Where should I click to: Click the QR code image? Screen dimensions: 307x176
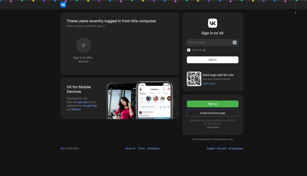[194, 79]
